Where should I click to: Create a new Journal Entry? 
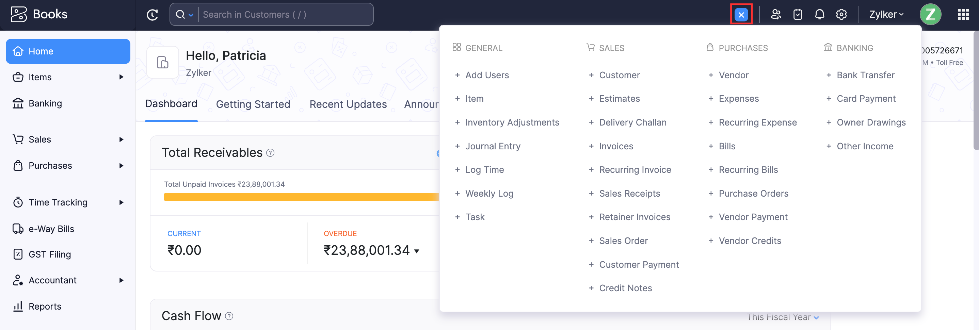point(493,146)
